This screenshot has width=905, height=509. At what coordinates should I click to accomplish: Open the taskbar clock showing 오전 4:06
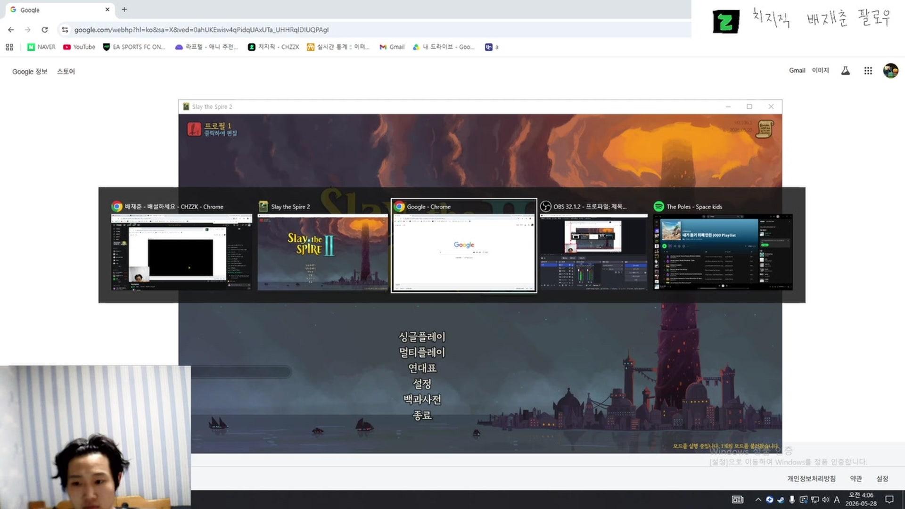[861, 500]
